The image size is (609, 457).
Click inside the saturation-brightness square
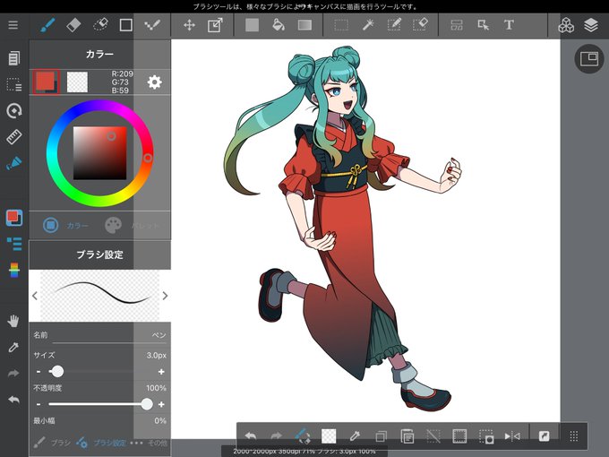coord(99,152)
